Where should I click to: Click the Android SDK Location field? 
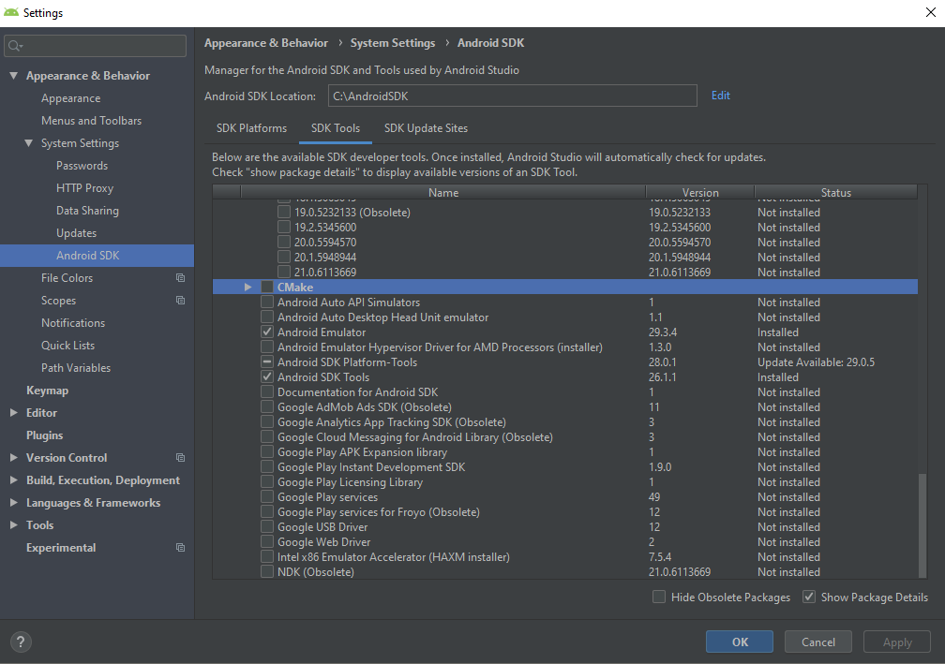click(x=512, y=96)
